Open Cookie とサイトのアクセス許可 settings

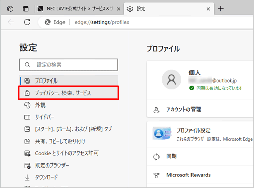[x=69, y=153]
